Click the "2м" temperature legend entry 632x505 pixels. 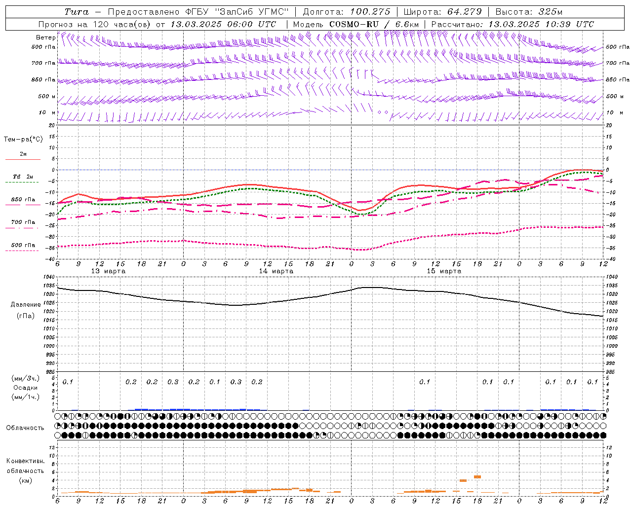pyautogui.click(x=23, y=154)
